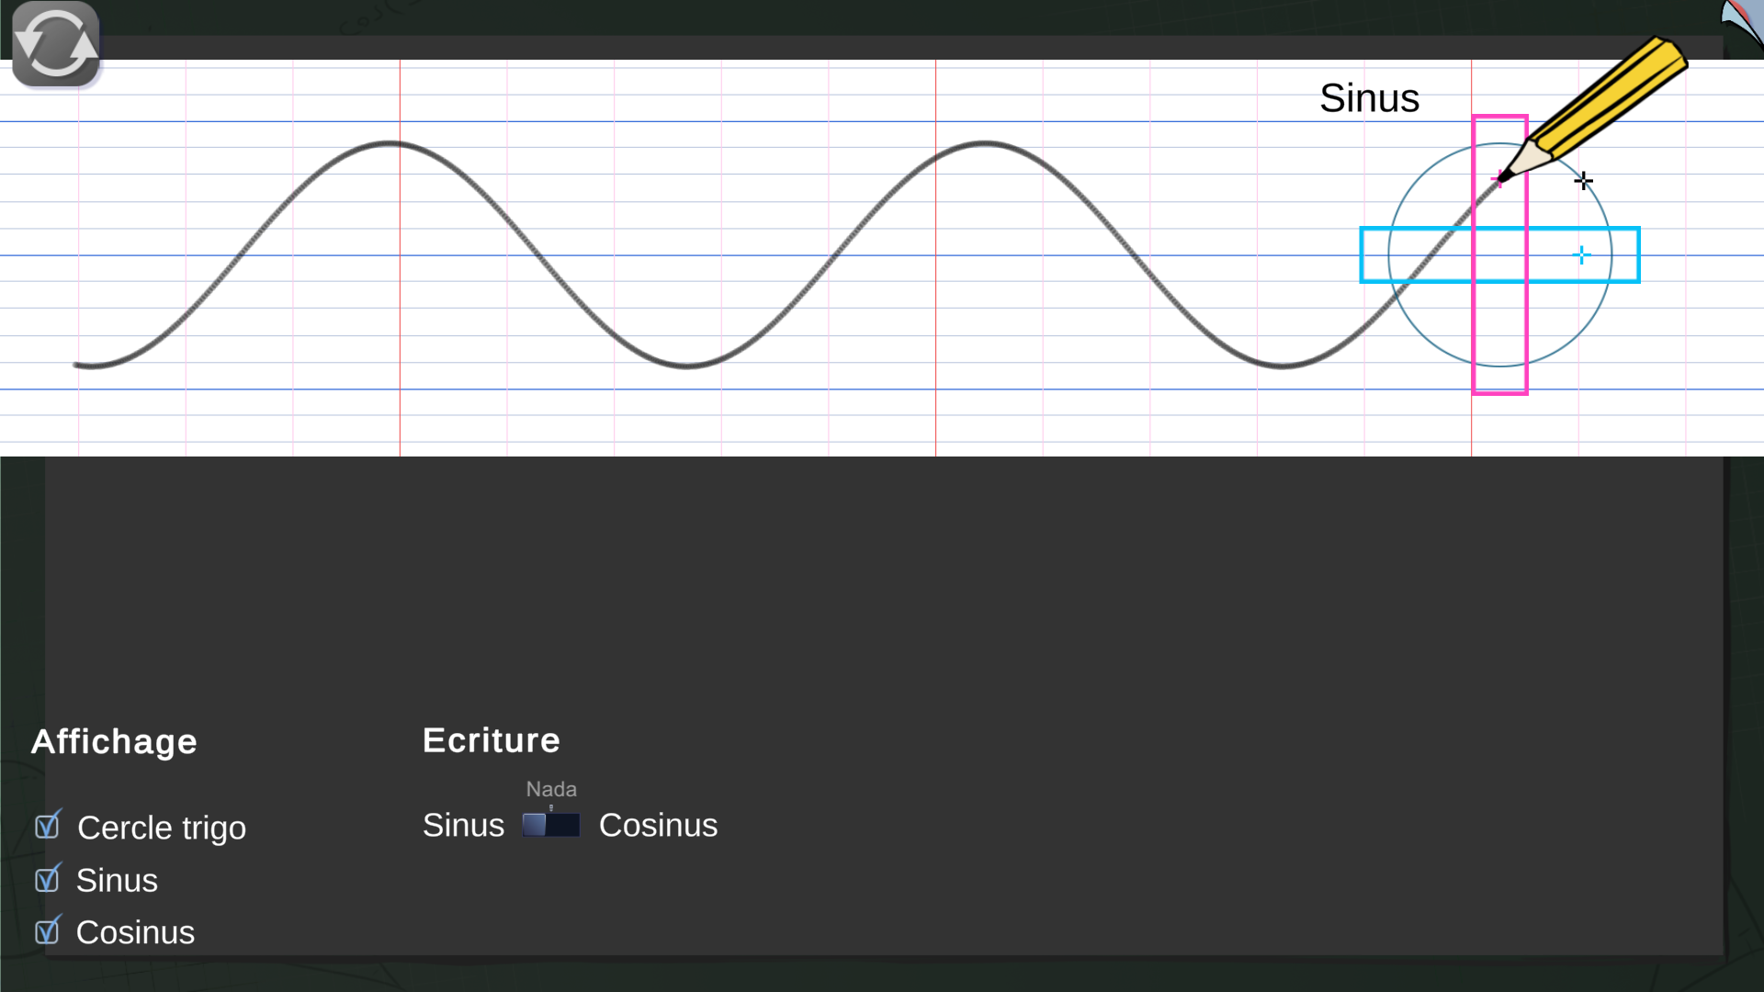Click the Ecriture section heading
This screenshot has height=992, width=1764.
(x=491, y=740)
